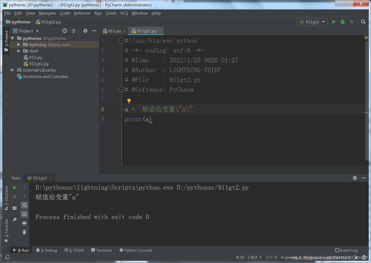371x263 pixels.
Task: Open the 911gt2 run configuration dropdown
Action: click(x=312, y=22)
